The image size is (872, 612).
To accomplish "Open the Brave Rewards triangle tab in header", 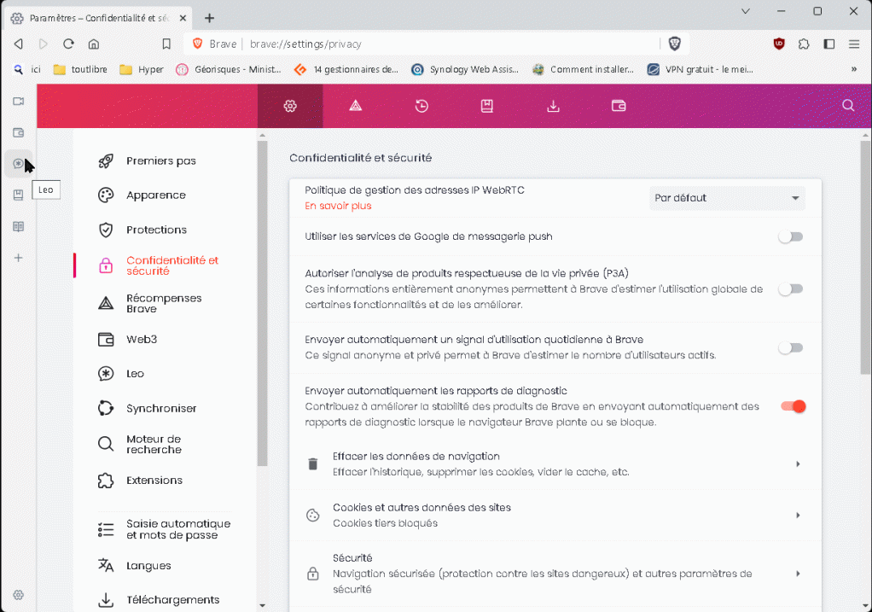I will [355, 106].
